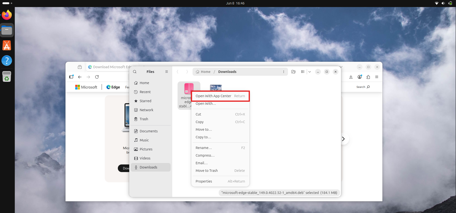Screen dimensions: 456x213
Task: Click Home in the Files path bar
Action: point(203,72)
